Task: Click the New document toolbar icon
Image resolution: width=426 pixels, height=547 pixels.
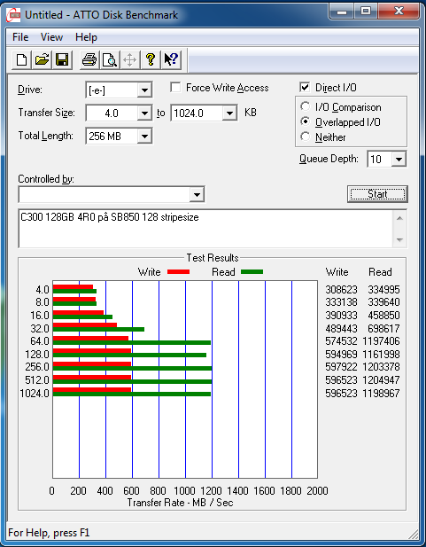Action: (21, 60)
